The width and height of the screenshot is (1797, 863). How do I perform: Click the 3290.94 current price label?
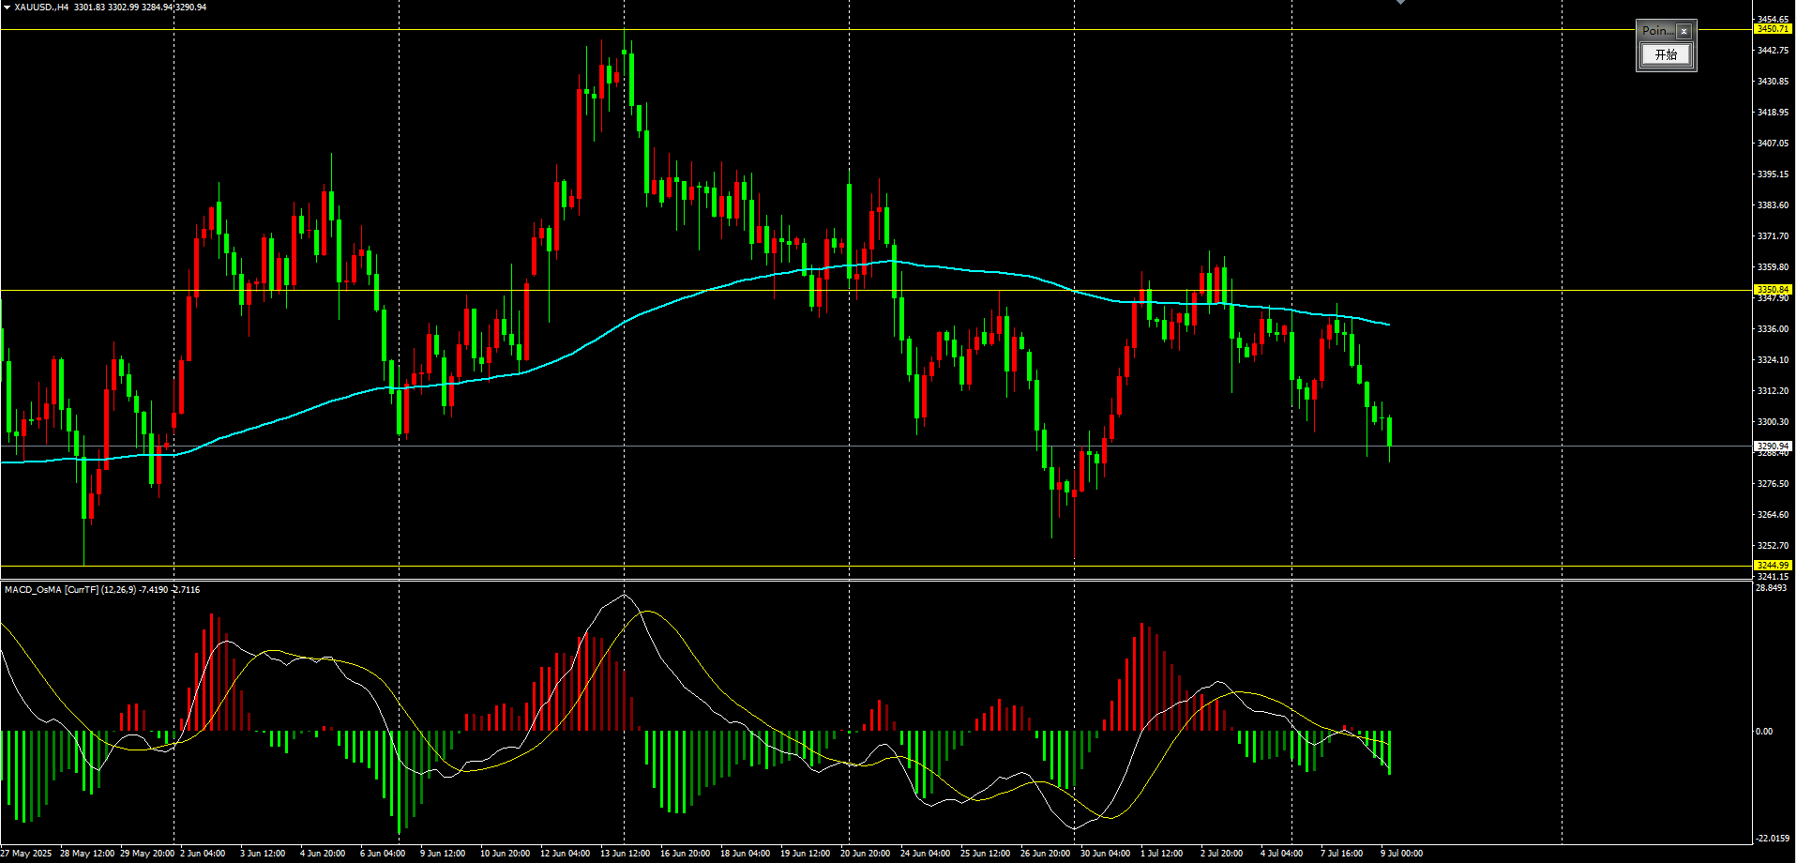(x=1773, y=446)
